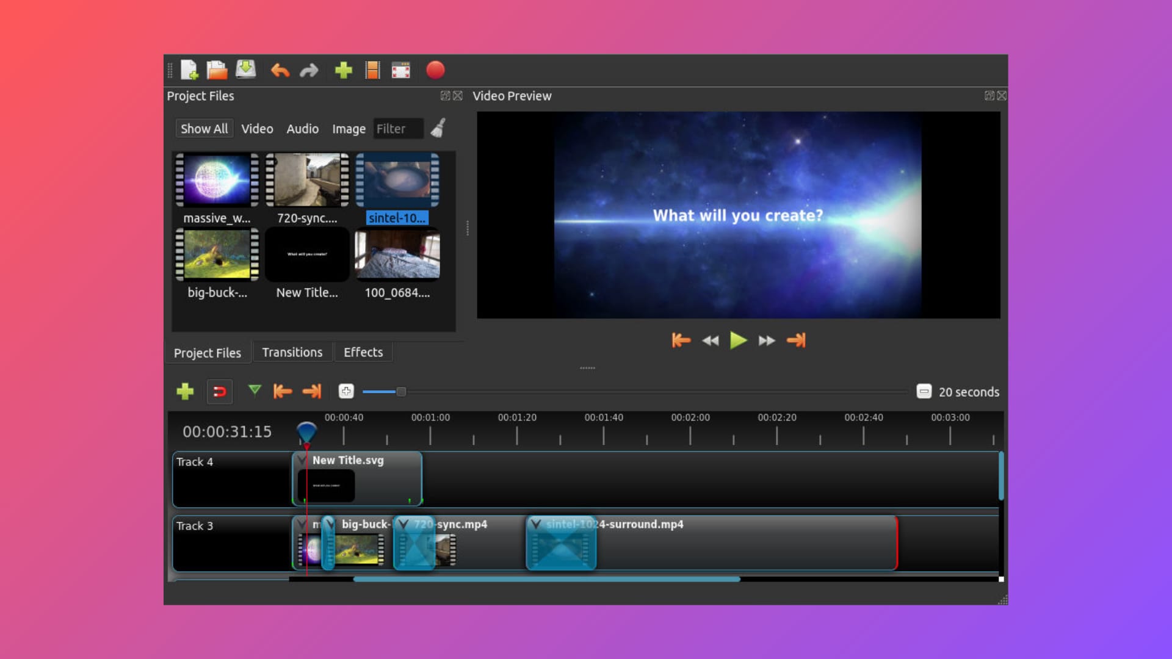Image resolution: width=1172 pixels, height=659 pixels.
Task: Import files with the top toolbar green plus
Action: click(344, 70)
